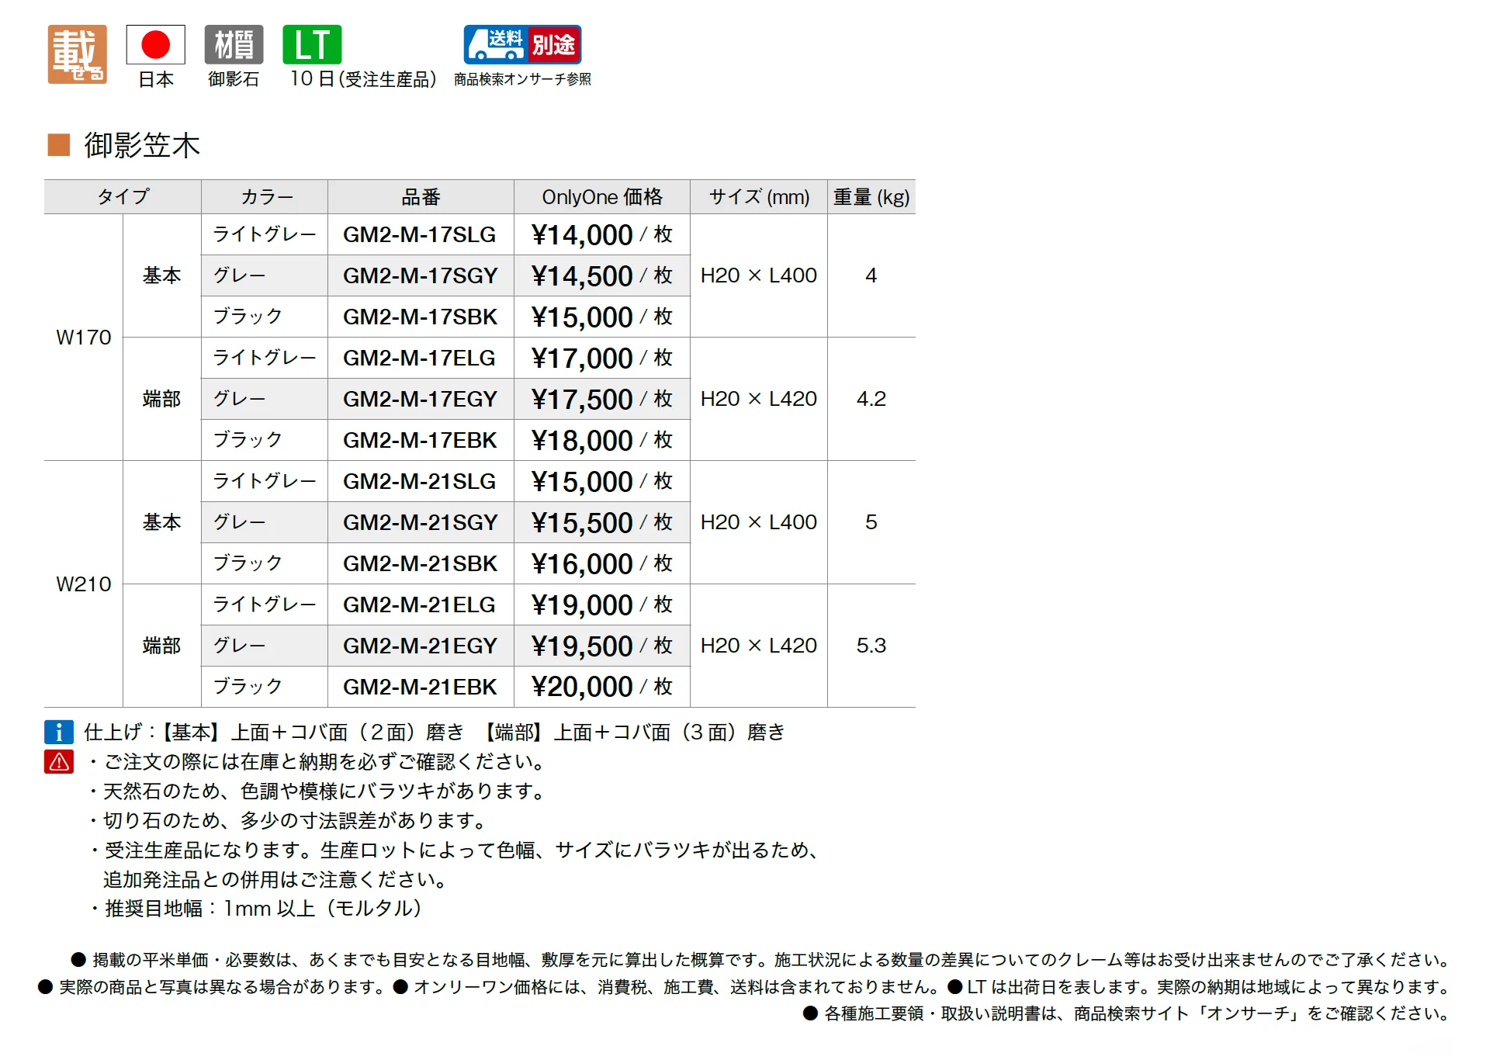This screenshot has width=1486, height=1060.
Task: Click the 品番 column header
Action: pyautogui.click(x=421, y=197)
